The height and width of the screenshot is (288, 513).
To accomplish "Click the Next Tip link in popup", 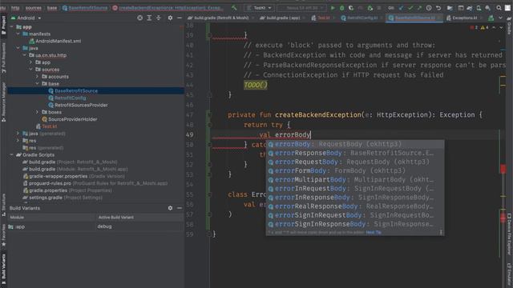I will (374, 232).
